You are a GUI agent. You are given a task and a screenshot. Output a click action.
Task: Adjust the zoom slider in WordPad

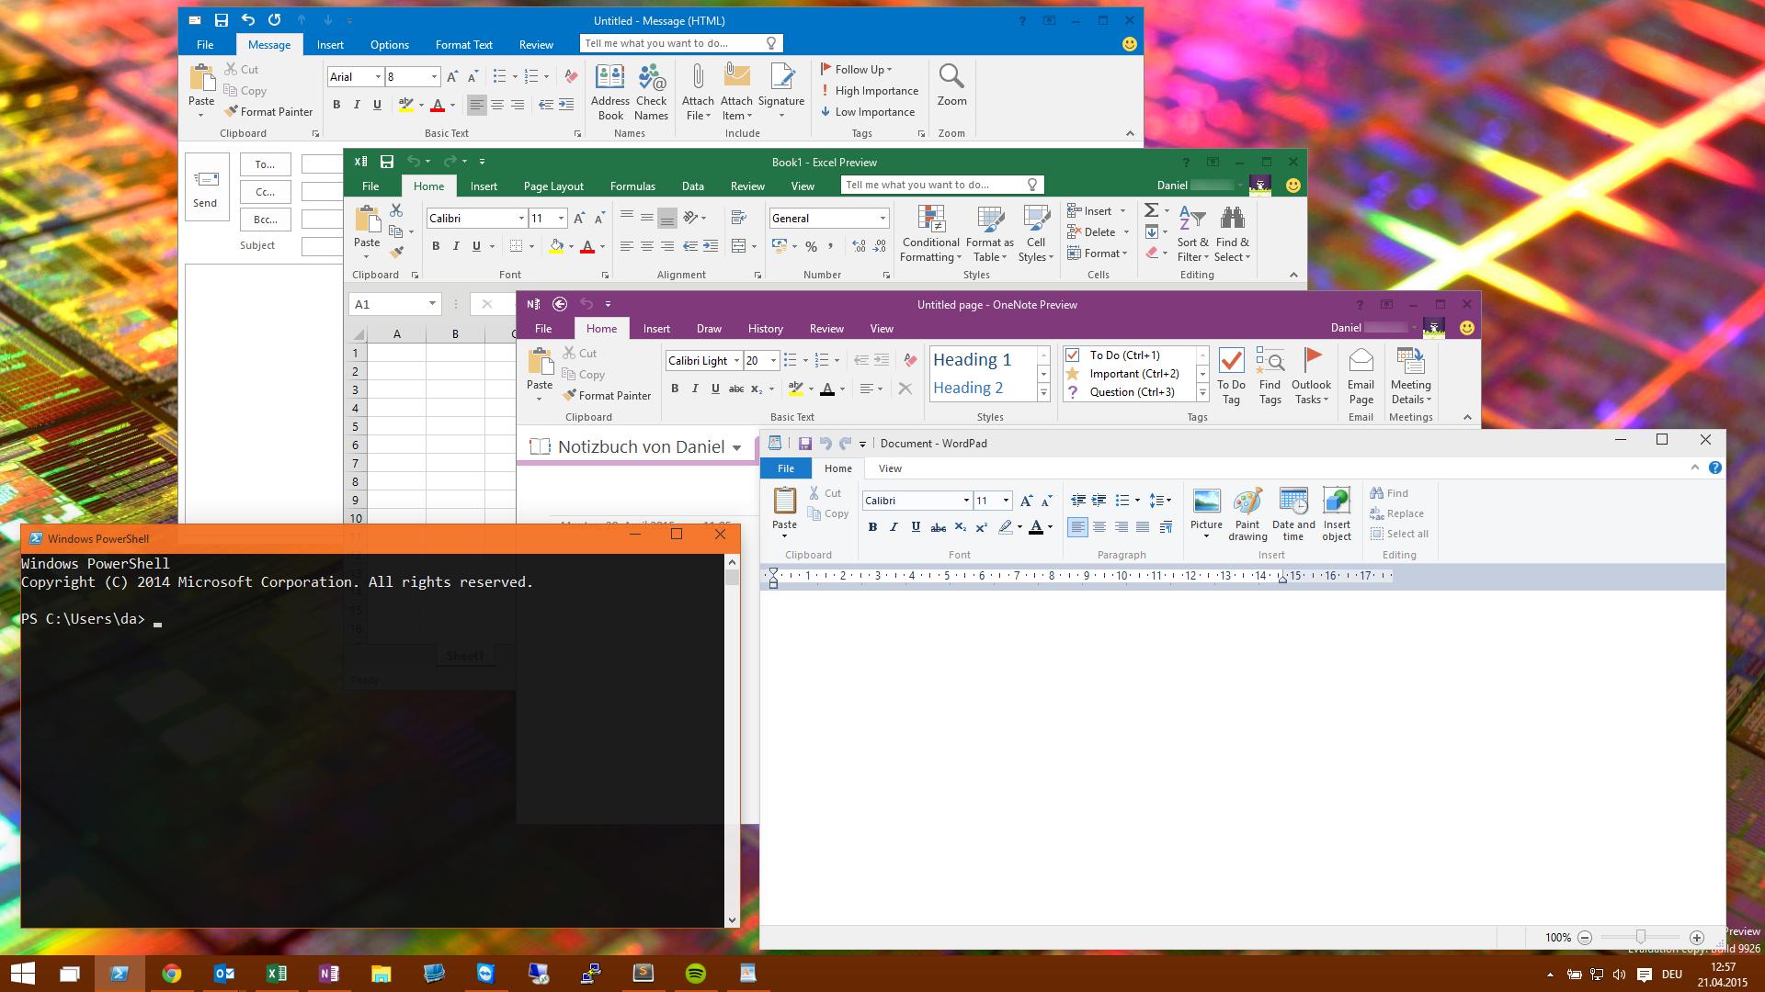click(x=1640, y=937)
